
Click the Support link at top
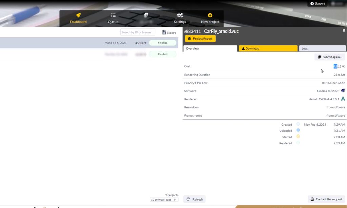[318, 4]
